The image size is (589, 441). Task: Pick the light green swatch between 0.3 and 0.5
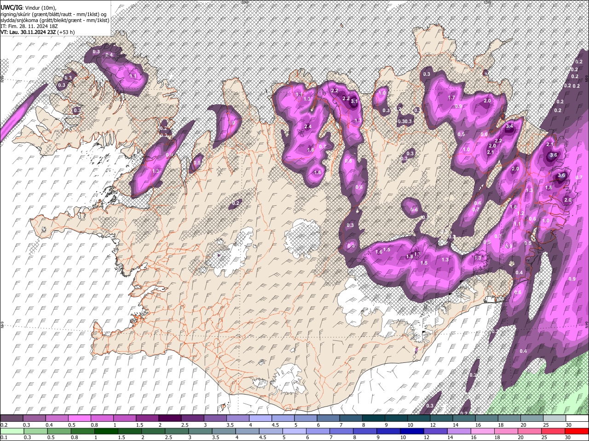click(x=35, y=431)
